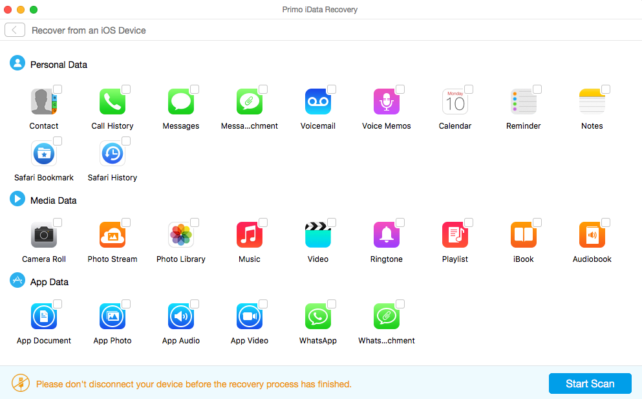This screenshot has width=642, height=399.
Task: Tick the Music checkbox
Action: (263, 222)
